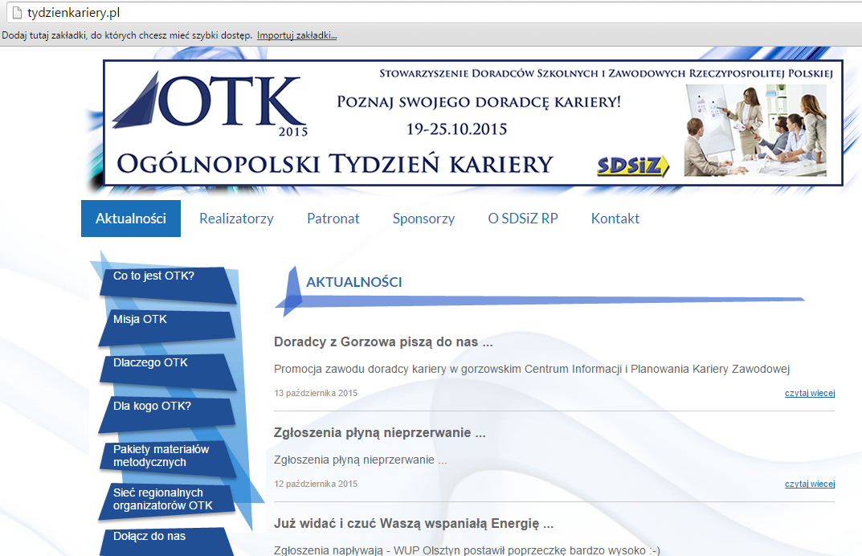862x556 pixels.
Task: Click the date 13 października 2015
Action: 316,393
